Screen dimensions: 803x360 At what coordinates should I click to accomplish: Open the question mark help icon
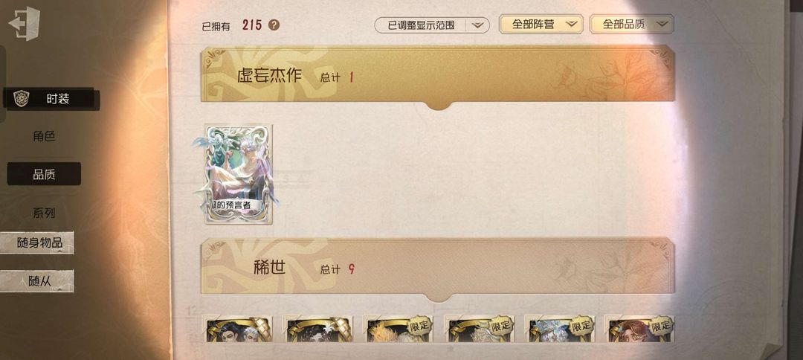(274, 25)
